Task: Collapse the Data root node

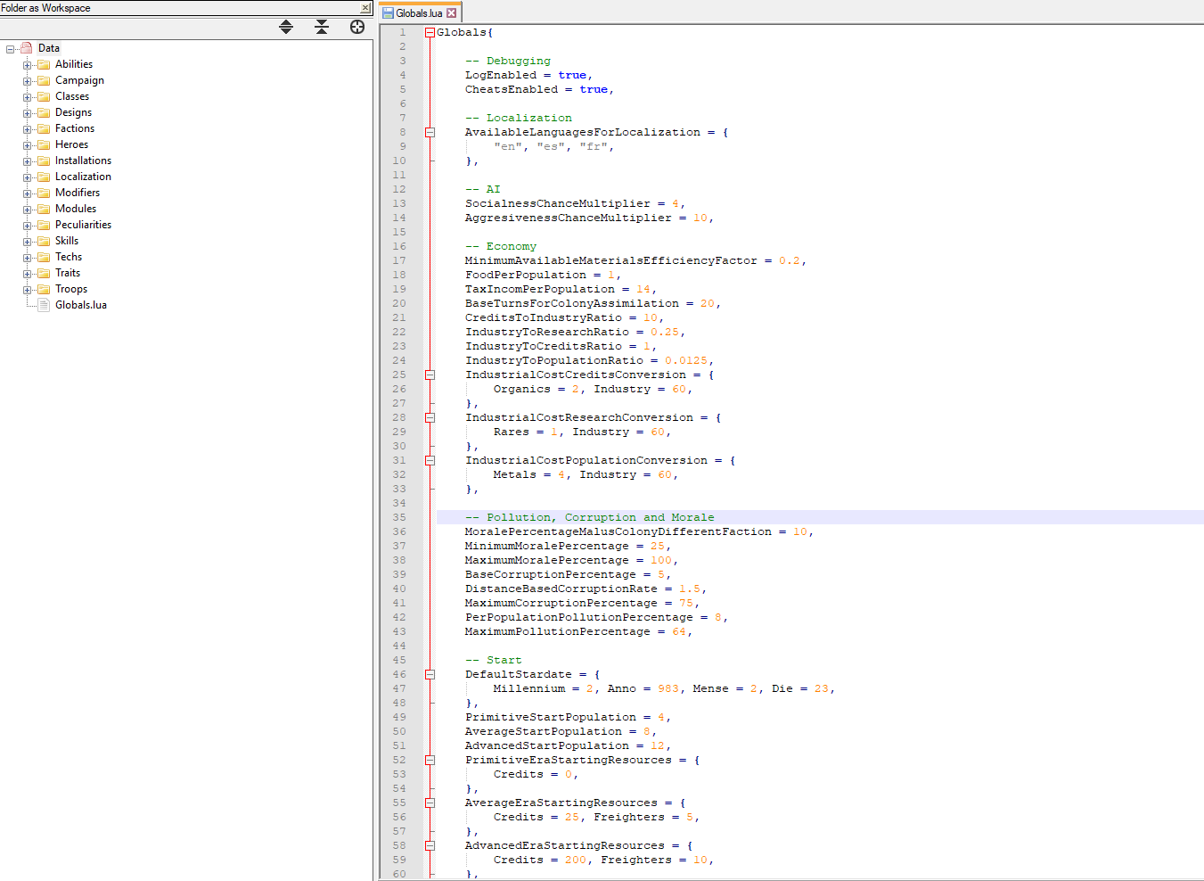Action: (11, 49)
